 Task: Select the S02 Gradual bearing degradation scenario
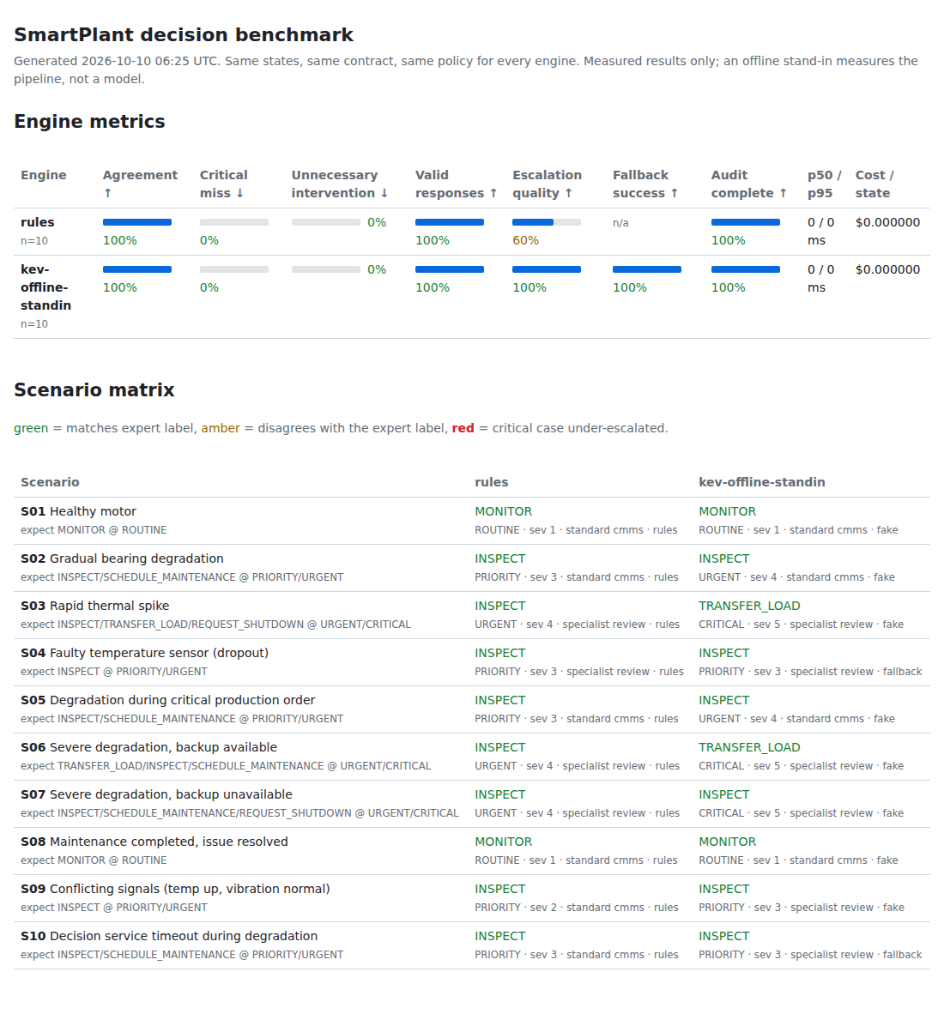point(122,558)
